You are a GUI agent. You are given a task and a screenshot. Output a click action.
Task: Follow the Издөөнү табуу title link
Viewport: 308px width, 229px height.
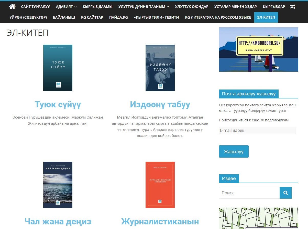(x=160, y=105)
